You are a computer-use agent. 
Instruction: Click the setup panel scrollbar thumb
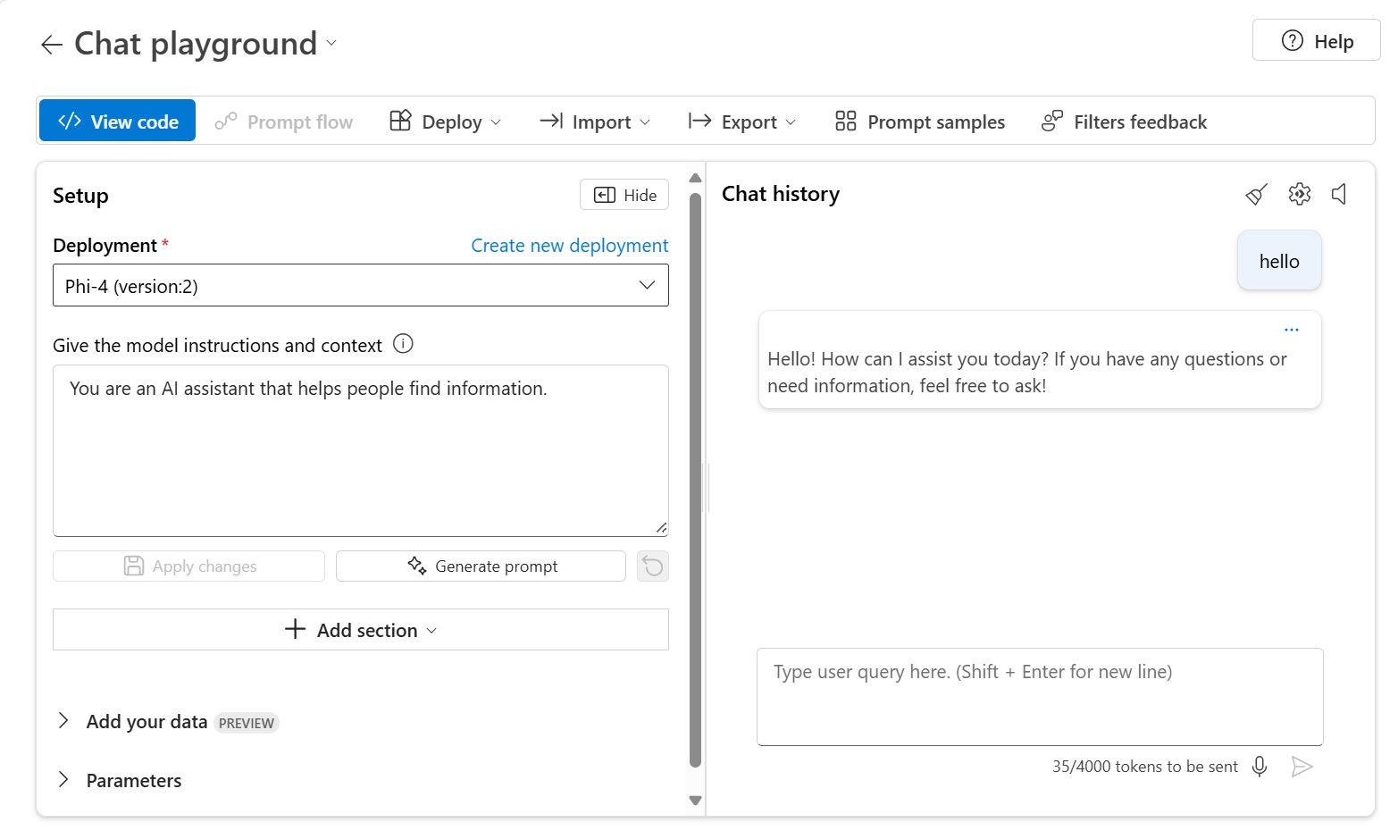[x=696, y=481]
